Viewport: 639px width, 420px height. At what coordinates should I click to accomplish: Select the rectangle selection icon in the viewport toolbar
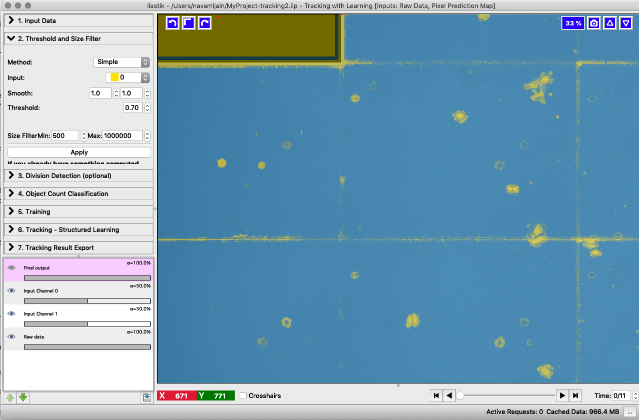pos(188,22)
